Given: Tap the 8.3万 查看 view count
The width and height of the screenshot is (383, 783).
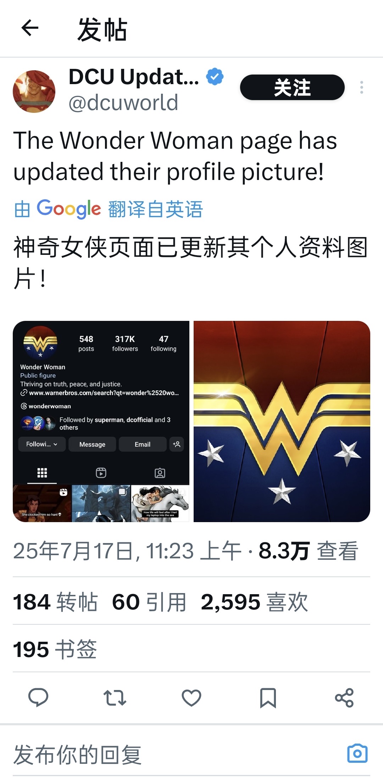Looking at the screenshot, I should tap(309, 551).
